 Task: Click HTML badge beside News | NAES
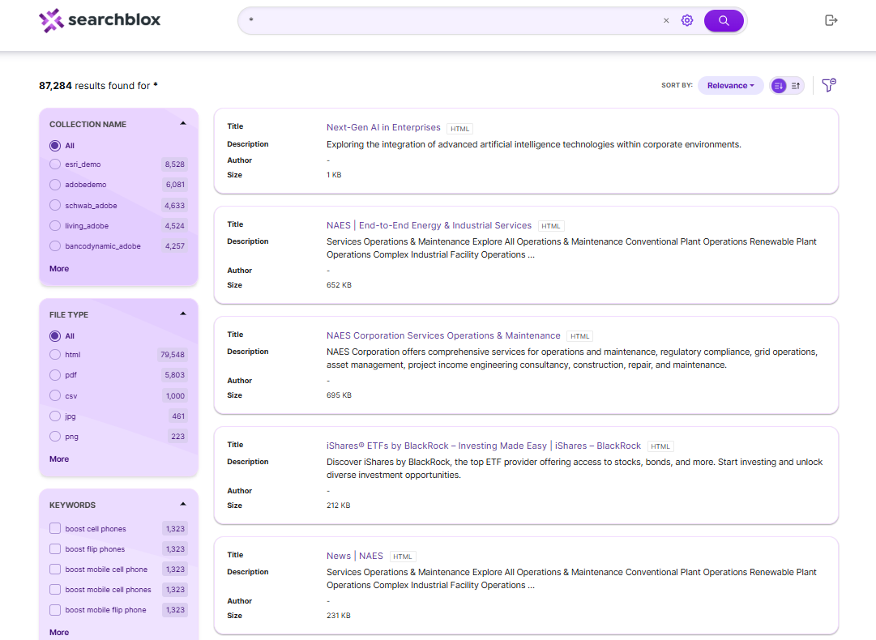click(402, 557)
